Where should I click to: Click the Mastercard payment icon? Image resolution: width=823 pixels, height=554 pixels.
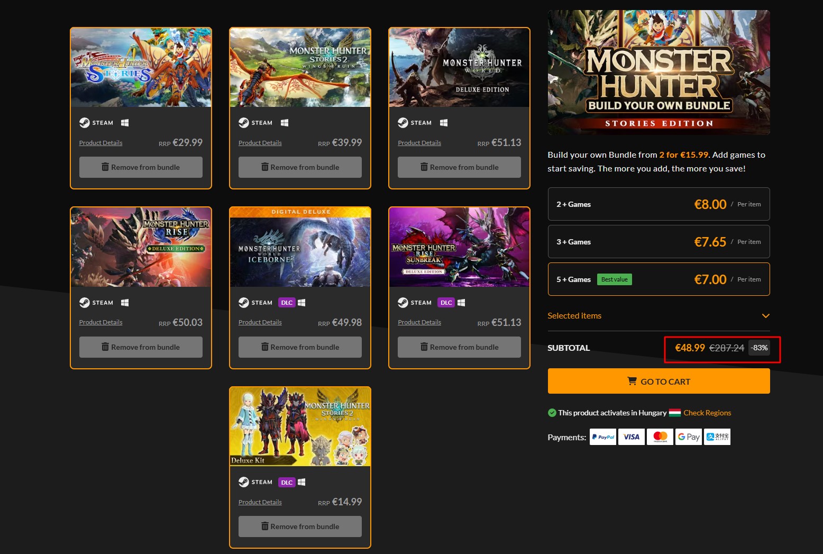(x=660, y=437)
